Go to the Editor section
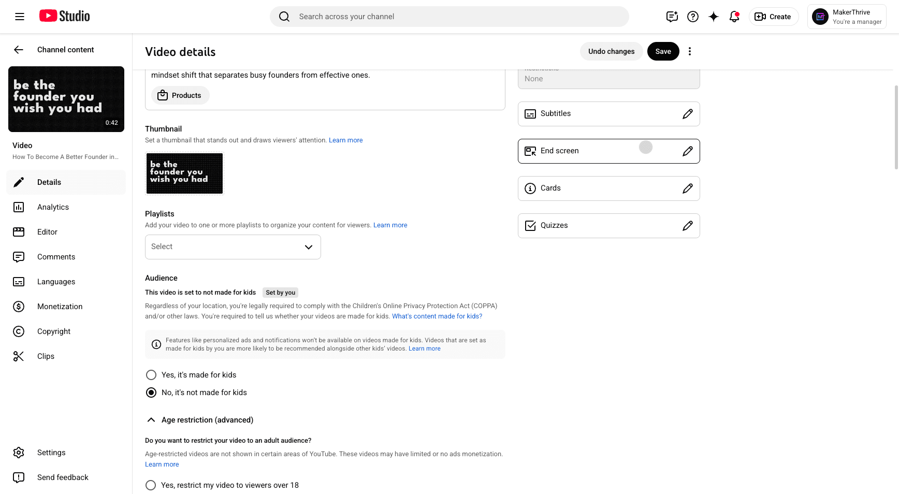899x494 pixels. [x=66, y=232]
